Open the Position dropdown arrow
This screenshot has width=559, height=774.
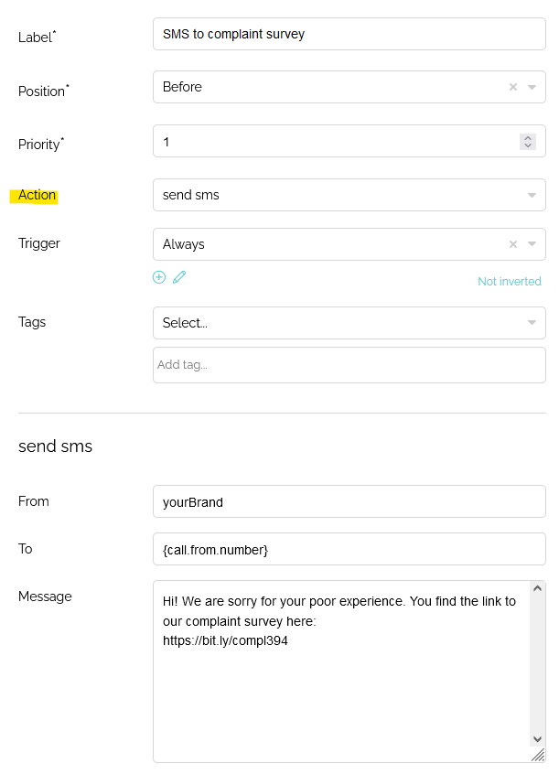pos(532,87)
